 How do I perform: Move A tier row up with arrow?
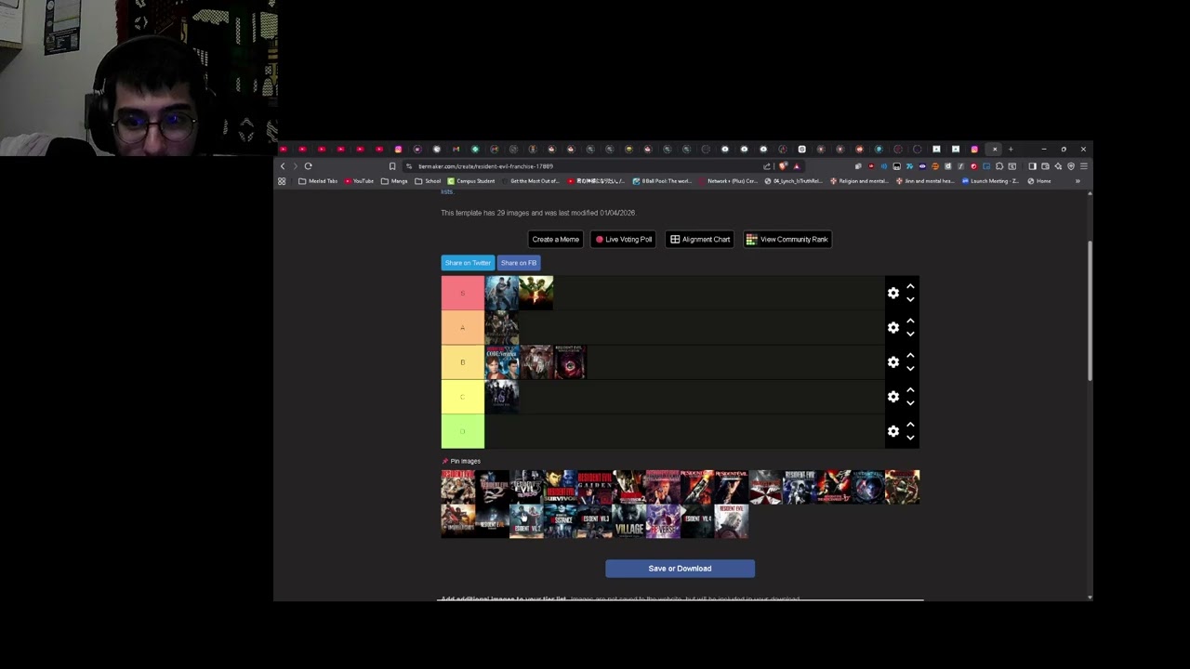[x=910, y=321]
